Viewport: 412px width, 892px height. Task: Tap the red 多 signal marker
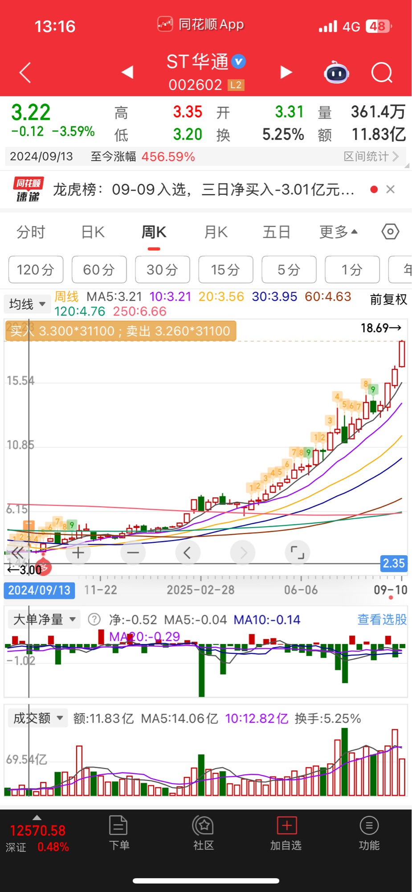pyautogui.click(x=43, y=567)
